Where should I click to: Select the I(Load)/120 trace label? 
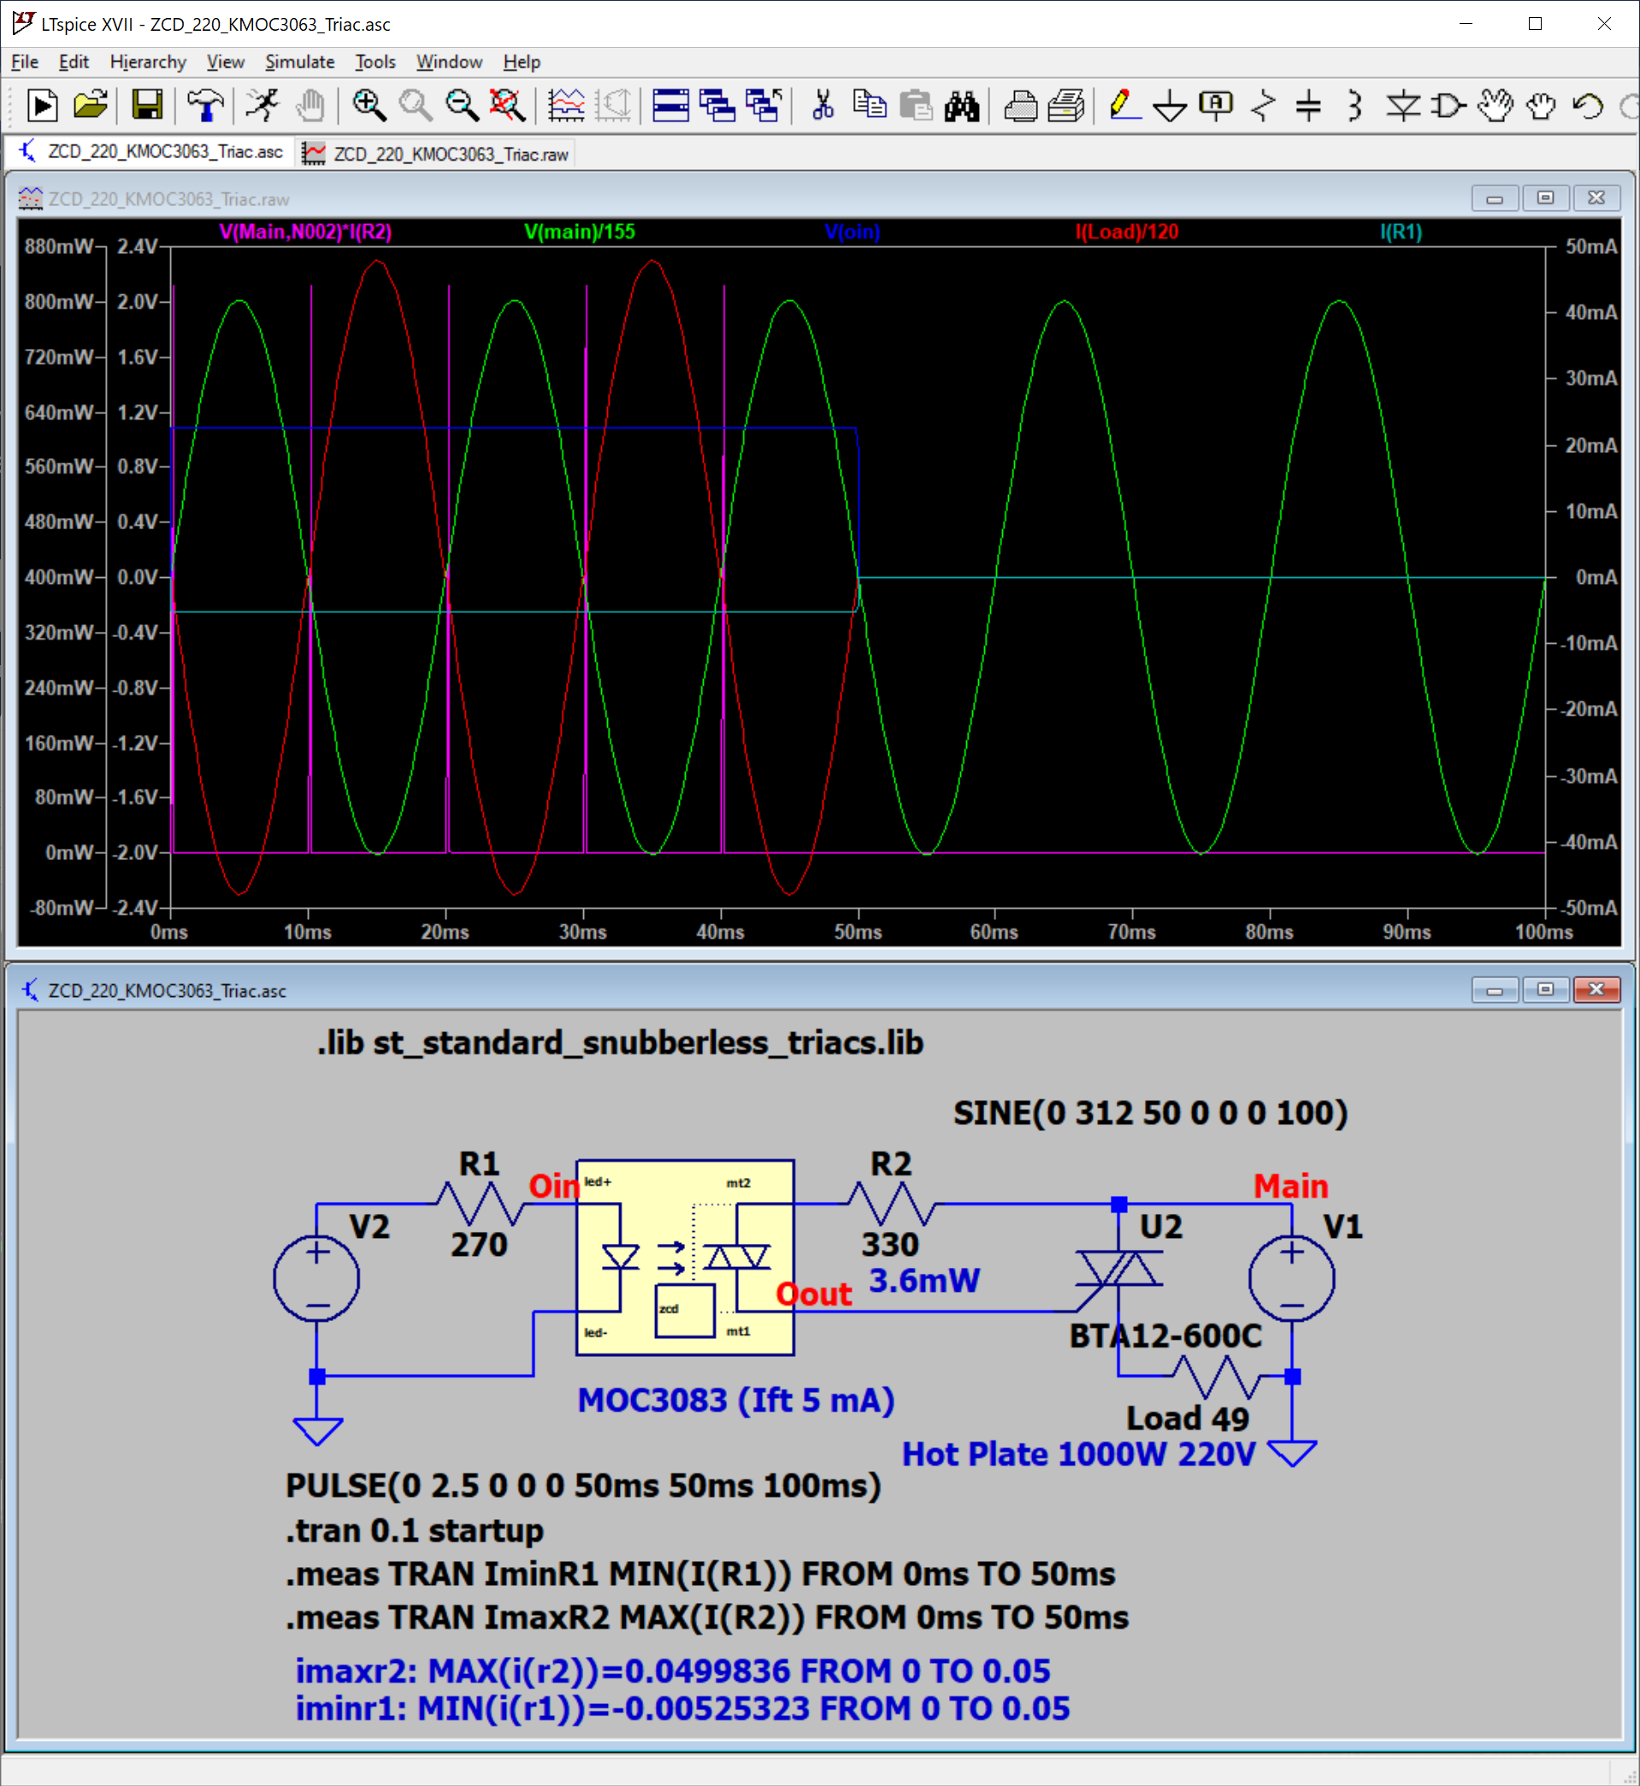click(1125, 233)
